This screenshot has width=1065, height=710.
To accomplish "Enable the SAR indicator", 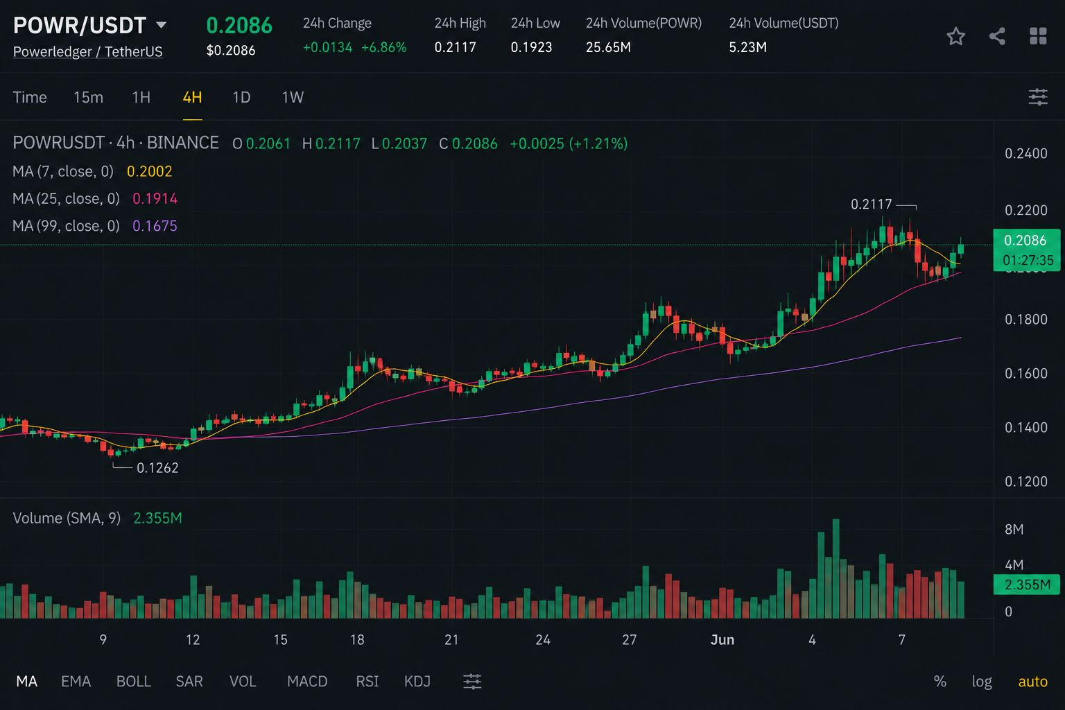I will point(189,681).
